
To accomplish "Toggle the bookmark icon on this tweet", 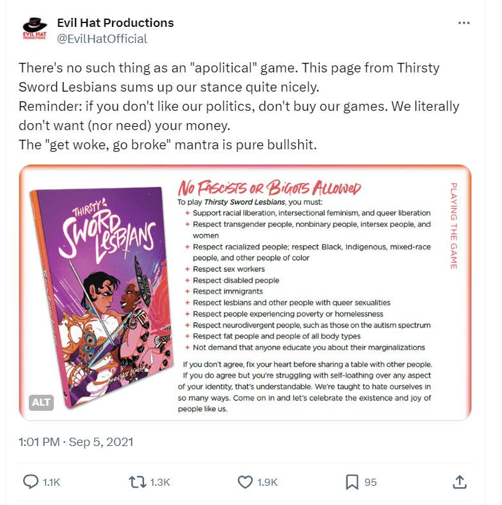I will point(352,482).
